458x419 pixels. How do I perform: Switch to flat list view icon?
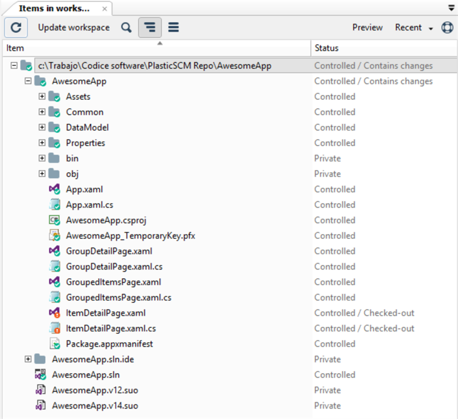[x=174, y=27]
